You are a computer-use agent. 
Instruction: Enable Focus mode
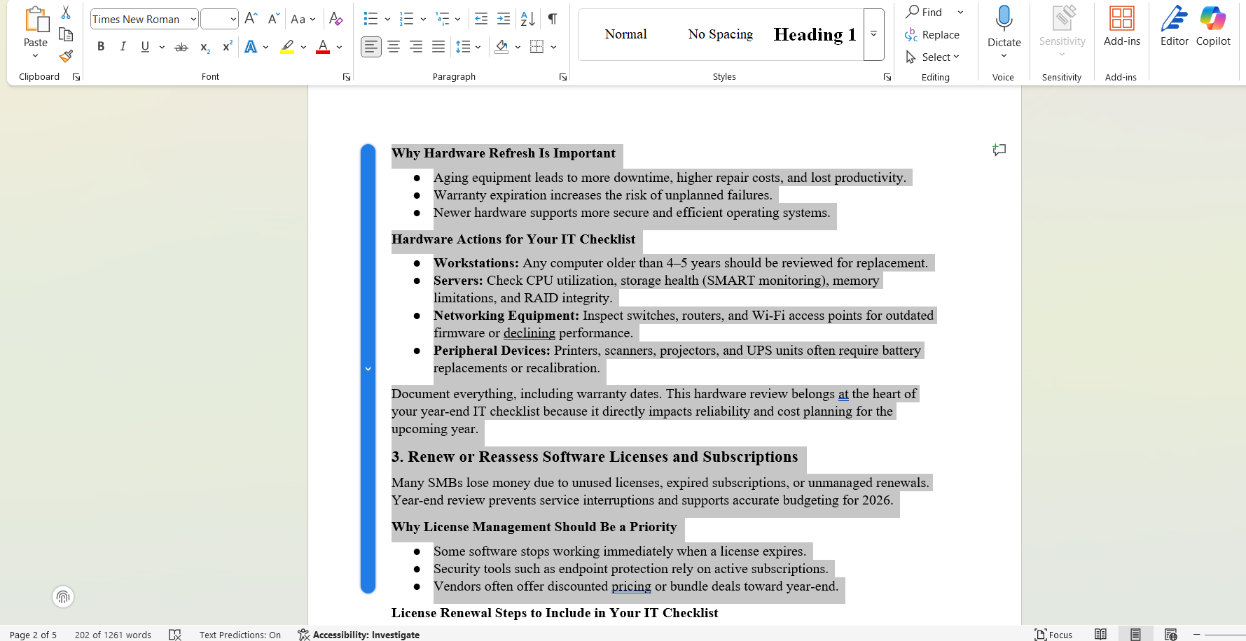coord(1053,635)
